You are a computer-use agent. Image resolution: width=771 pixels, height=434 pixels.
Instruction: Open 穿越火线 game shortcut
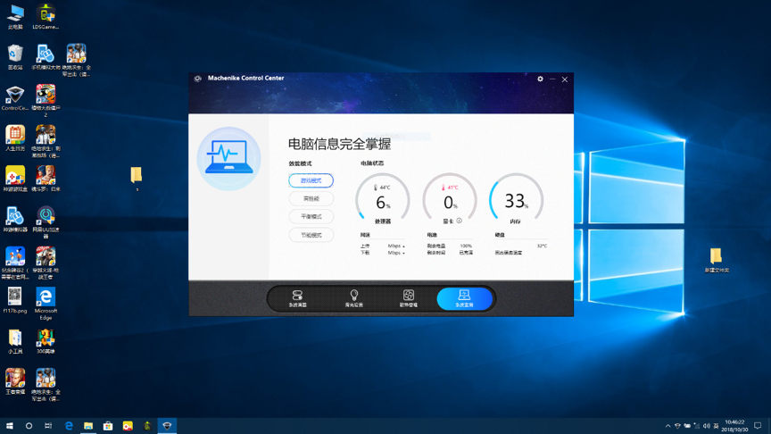pos(46,263)
